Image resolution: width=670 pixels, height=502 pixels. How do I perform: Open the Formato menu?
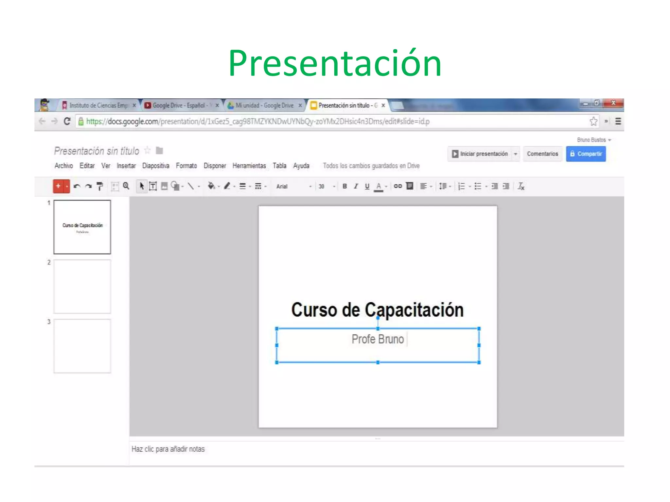tap(186, 166)
